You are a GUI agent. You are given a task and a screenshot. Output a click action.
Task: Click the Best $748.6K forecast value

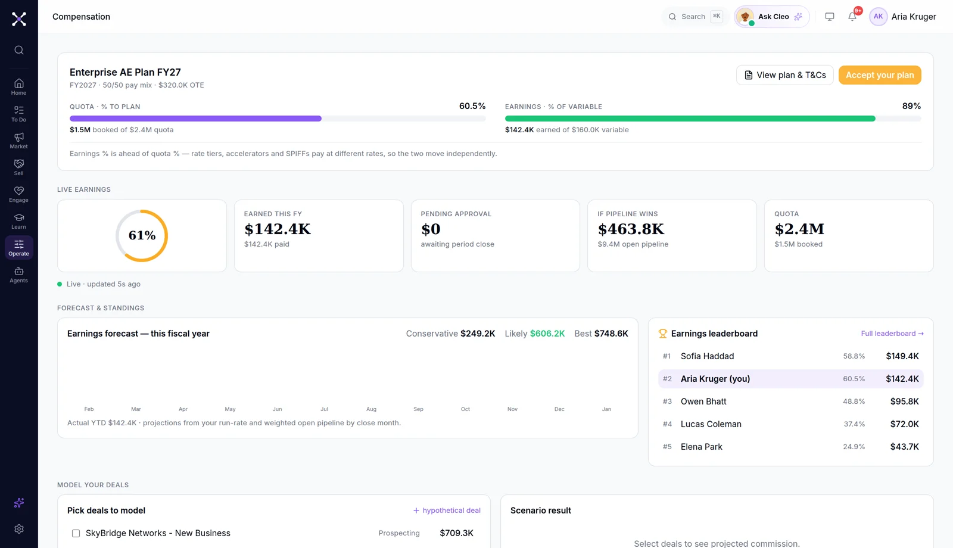(x=602, y=334)
